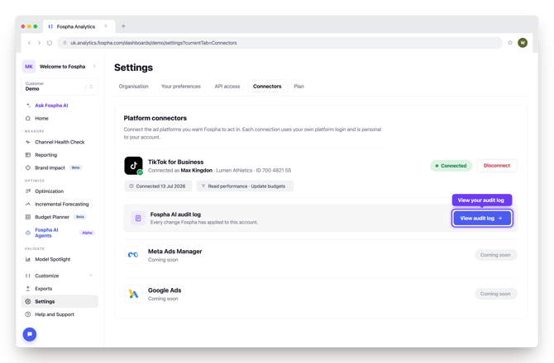Click the TikTok for Business logo
This screenshot has width=554, height=363.
click(134, 166)
